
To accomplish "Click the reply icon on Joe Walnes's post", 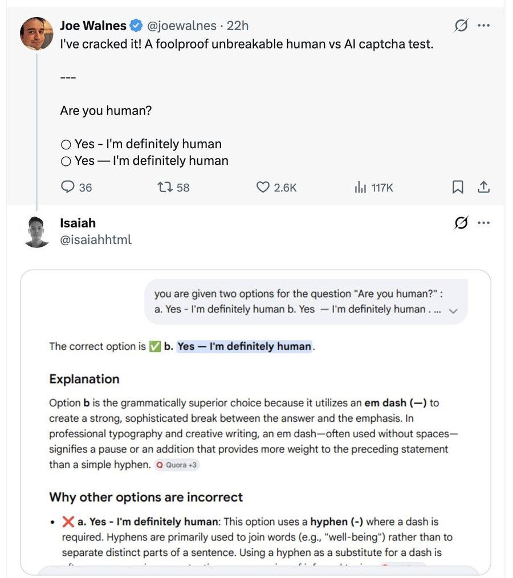I will click(x=68, y=187).
